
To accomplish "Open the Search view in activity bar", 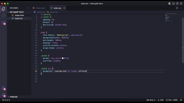I will pos(3,16).
